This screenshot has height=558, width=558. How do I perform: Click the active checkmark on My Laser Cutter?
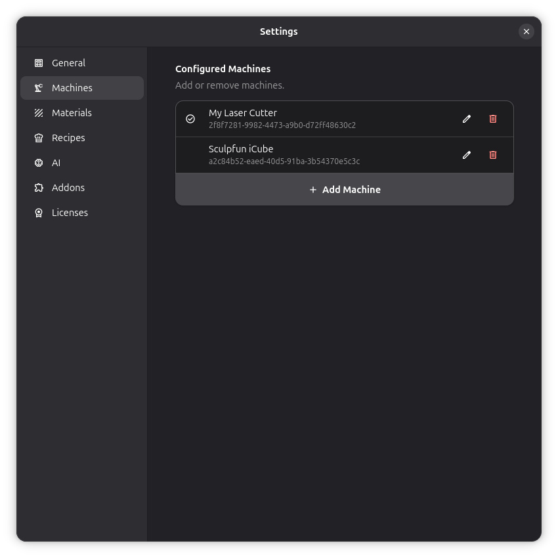[x=190, y=119]
